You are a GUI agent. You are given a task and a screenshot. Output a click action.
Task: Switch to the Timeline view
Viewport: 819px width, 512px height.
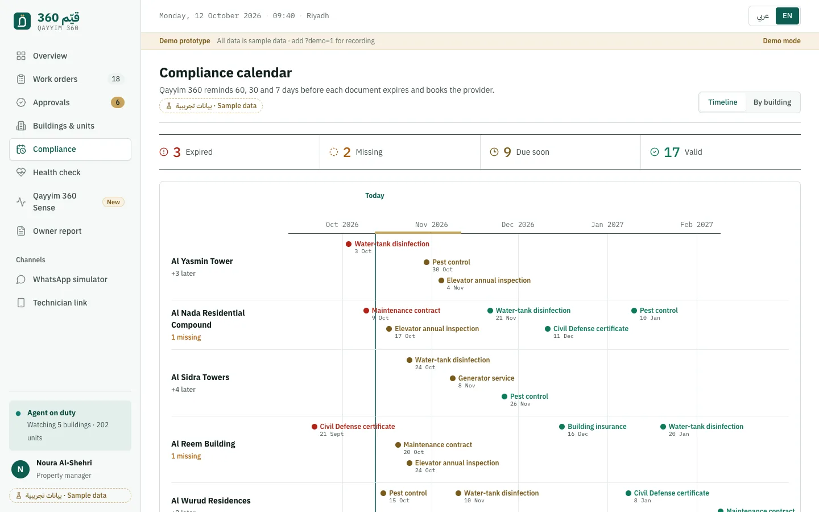pyautogui.click(x=722, y=102)
